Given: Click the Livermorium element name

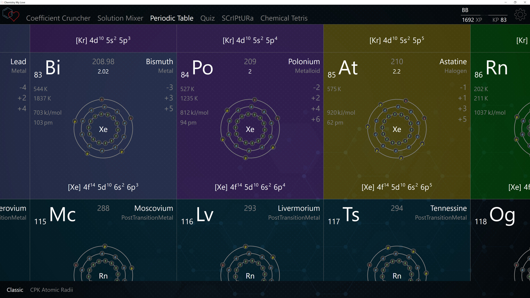Looking at the screenshot, I should (299, 208).
